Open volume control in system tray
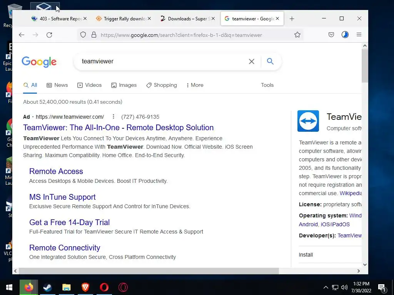The image size is (394, 295). click(344, 287)
